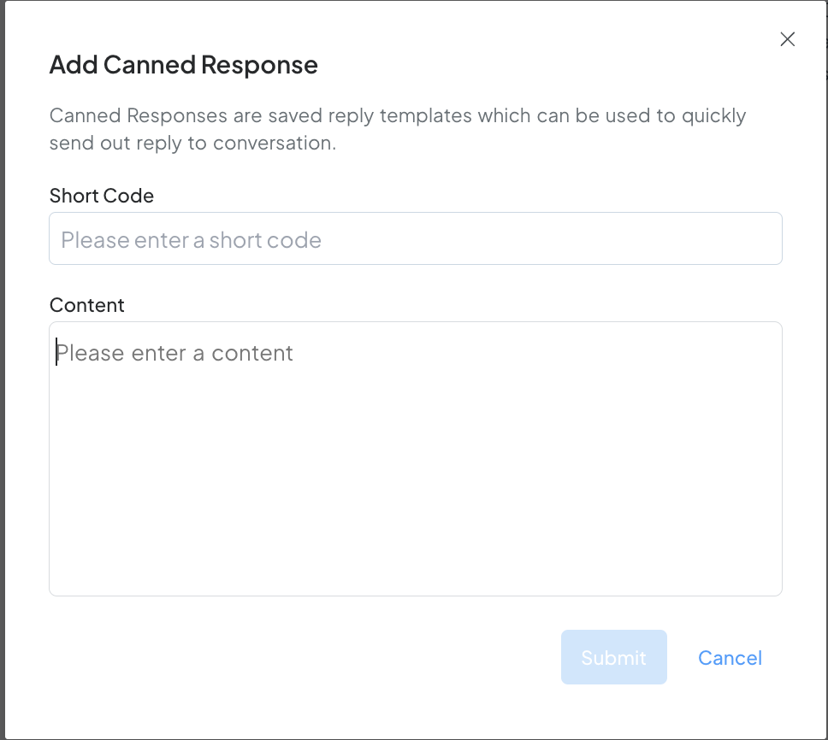Viewport: 828px width, 740px height.
Task: Dismiss the modal using the Cancel link
Action: [x=730, y=658]
